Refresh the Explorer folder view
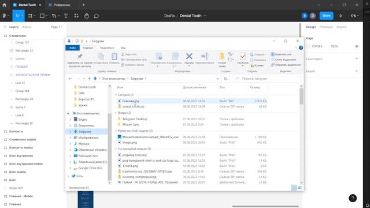 [225, 79]
